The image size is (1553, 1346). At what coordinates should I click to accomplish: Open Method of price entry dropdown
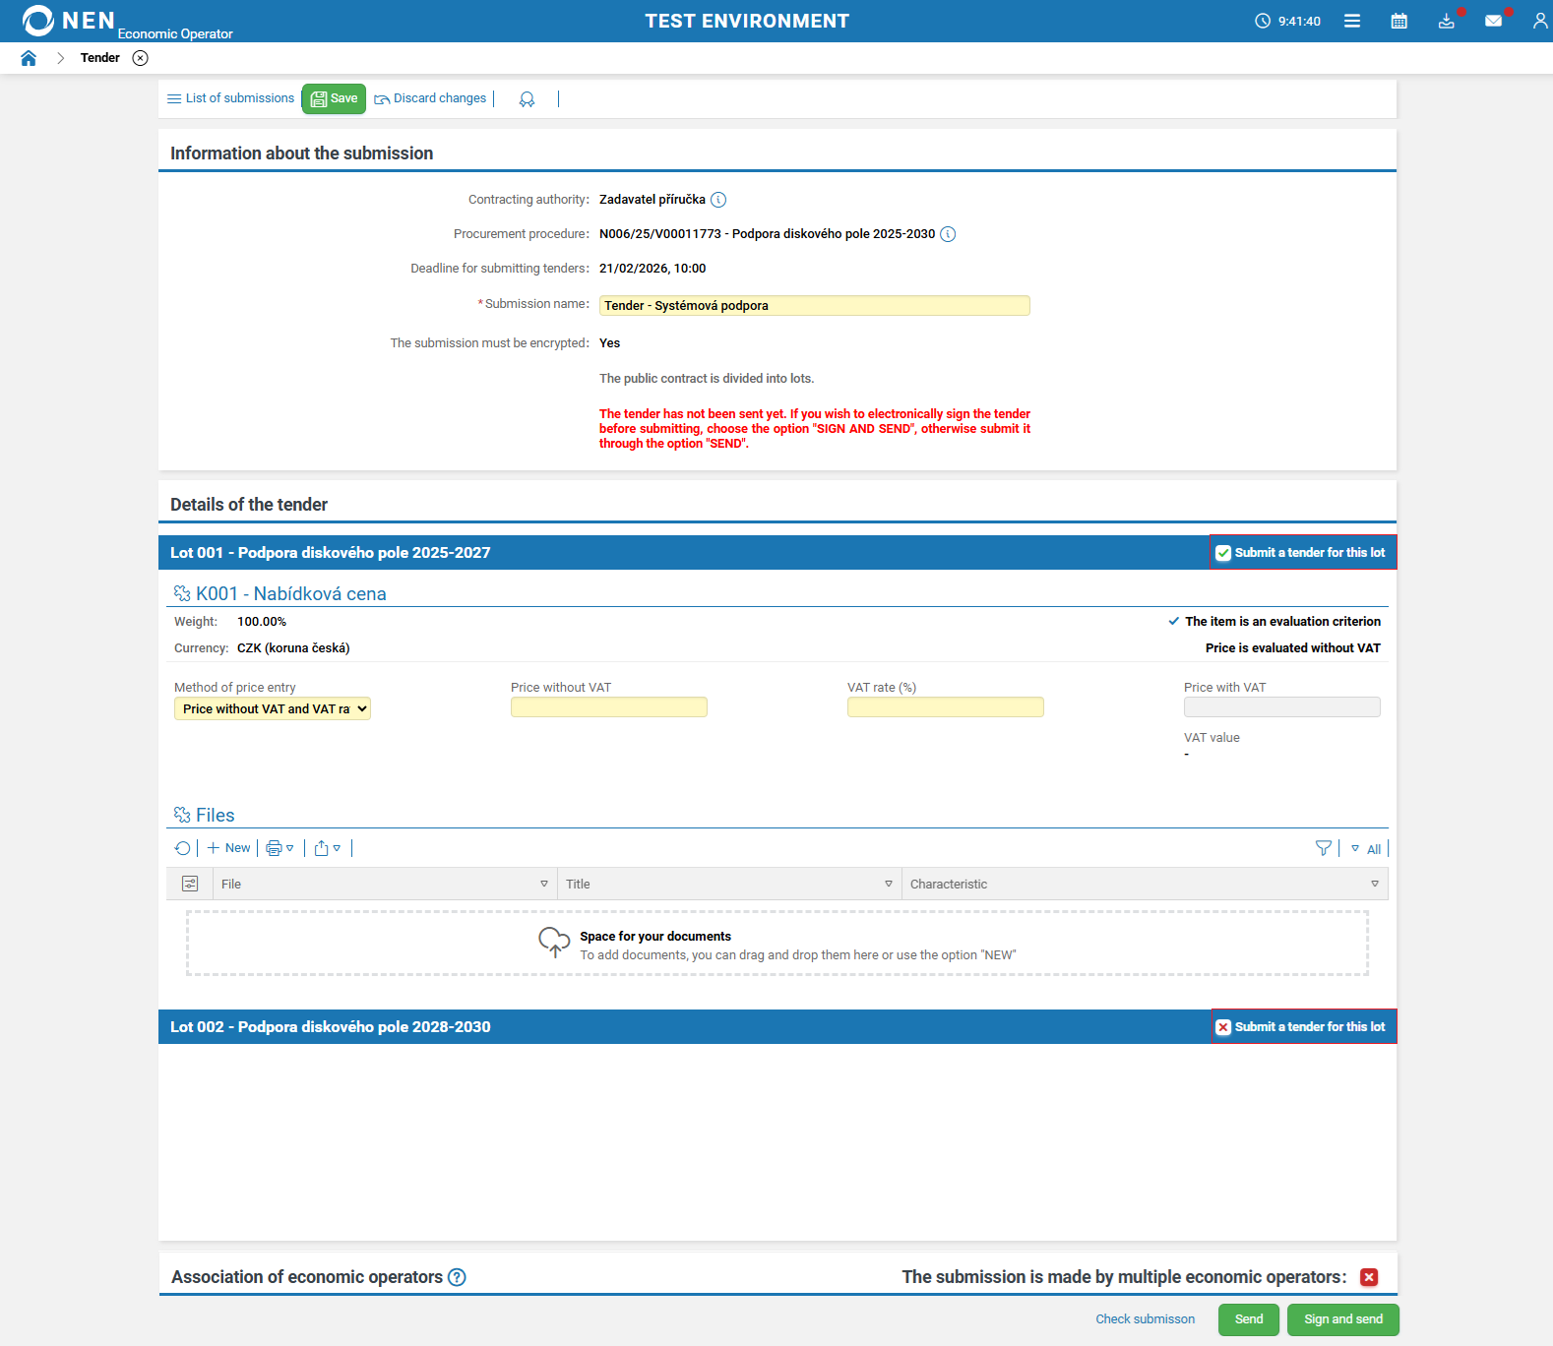pyautogui.click(x=273, y=708)
